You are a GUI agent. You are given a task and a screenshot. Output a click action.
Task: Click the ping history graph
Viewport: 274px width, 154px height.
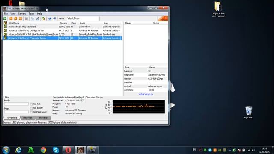click(139, 107)
